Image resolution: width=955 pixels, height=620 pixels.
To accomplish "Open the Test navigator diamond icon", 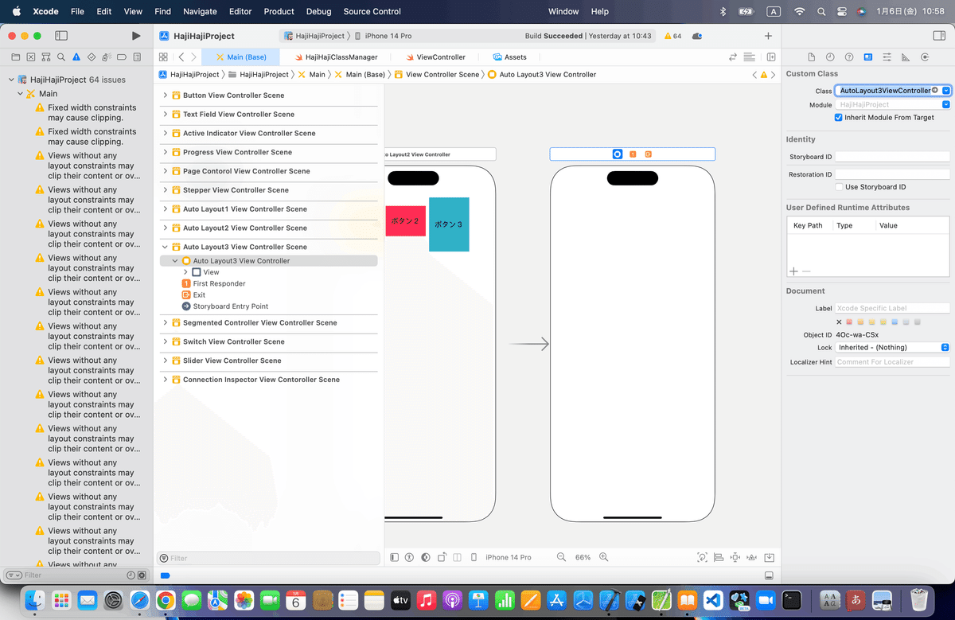I will [x=92, y=57].
